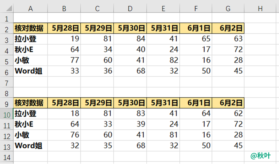Click cell D4 with value 40
This screenshot has height=164, width=279.
[x=130, y=49]
